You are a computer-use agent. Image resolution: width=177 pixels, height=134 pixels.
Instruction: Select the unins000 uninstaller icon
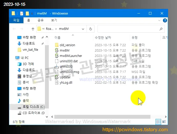point(57,66)
